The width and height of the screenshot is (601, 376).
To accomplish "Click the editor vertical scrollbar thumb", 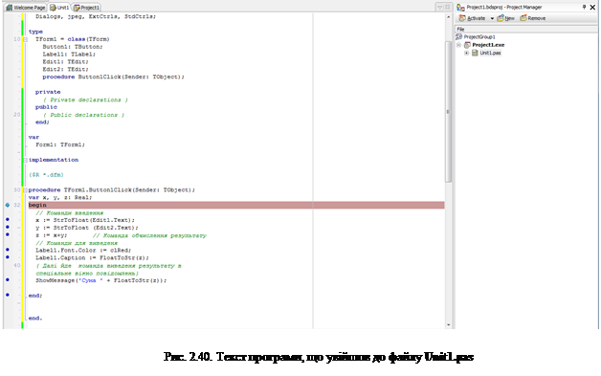I will (x=448, y=112).
